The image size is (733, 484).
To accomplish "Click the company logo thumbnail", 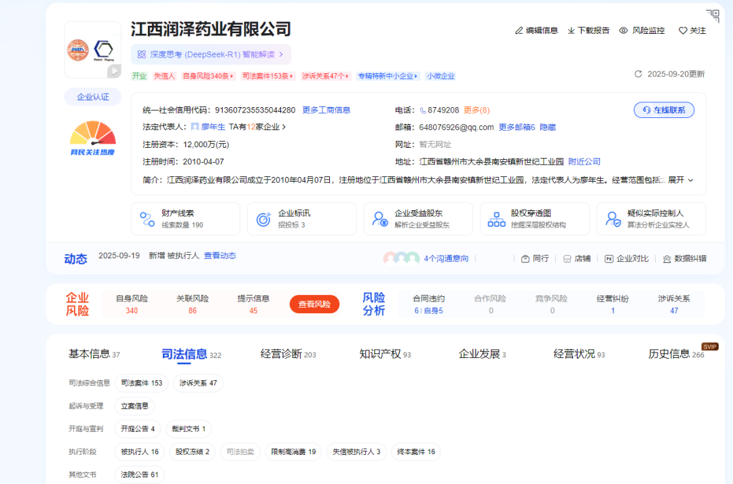I will (x=92, y=49).
